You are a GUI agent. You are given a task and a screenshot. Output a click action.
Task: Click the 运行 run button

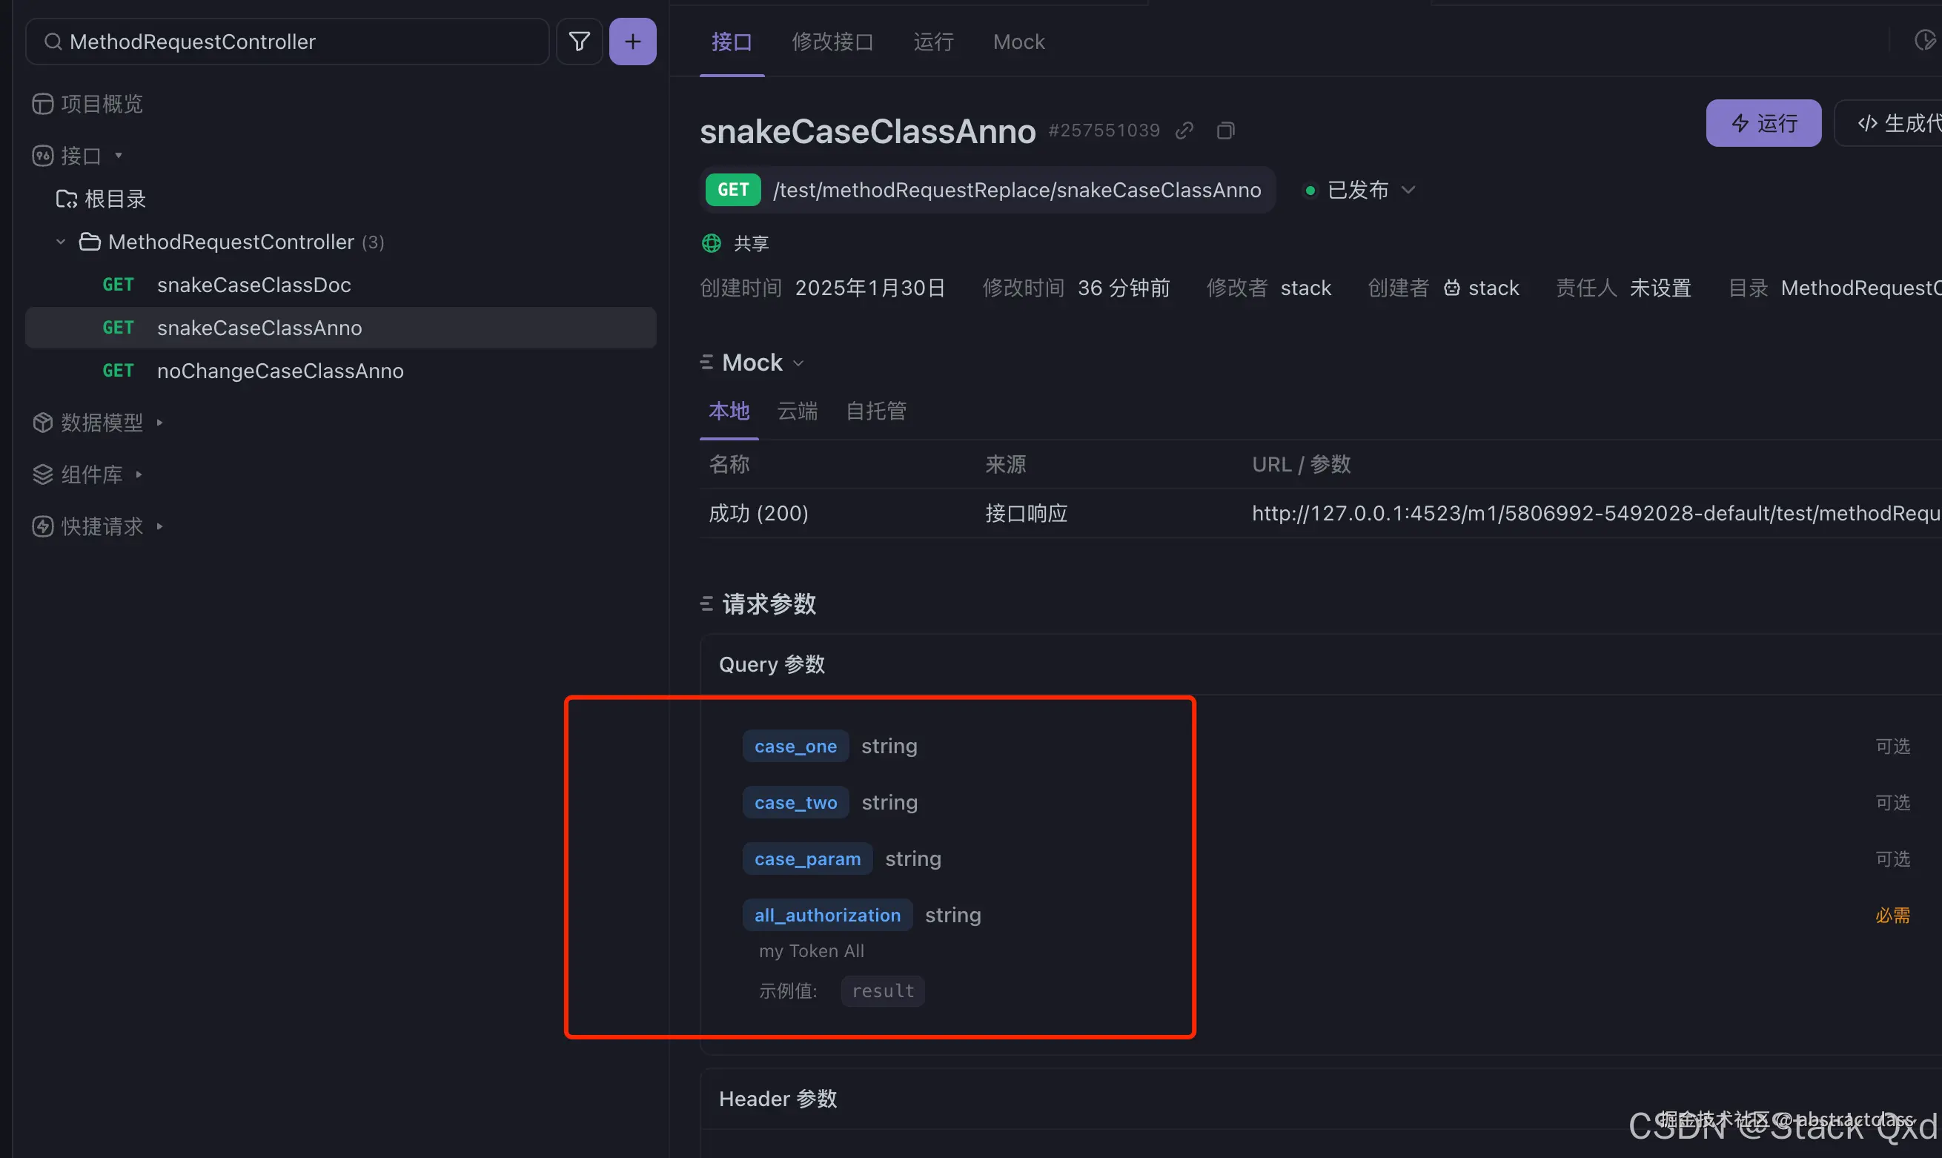[1763, 122]
